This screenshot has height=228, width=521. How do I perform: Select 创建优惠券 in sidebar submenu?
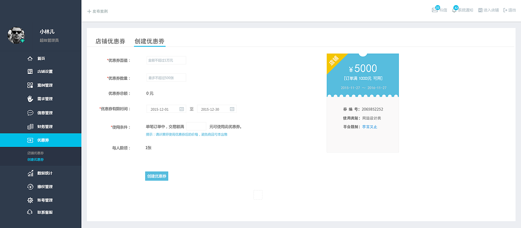click(x=35, y=159)
